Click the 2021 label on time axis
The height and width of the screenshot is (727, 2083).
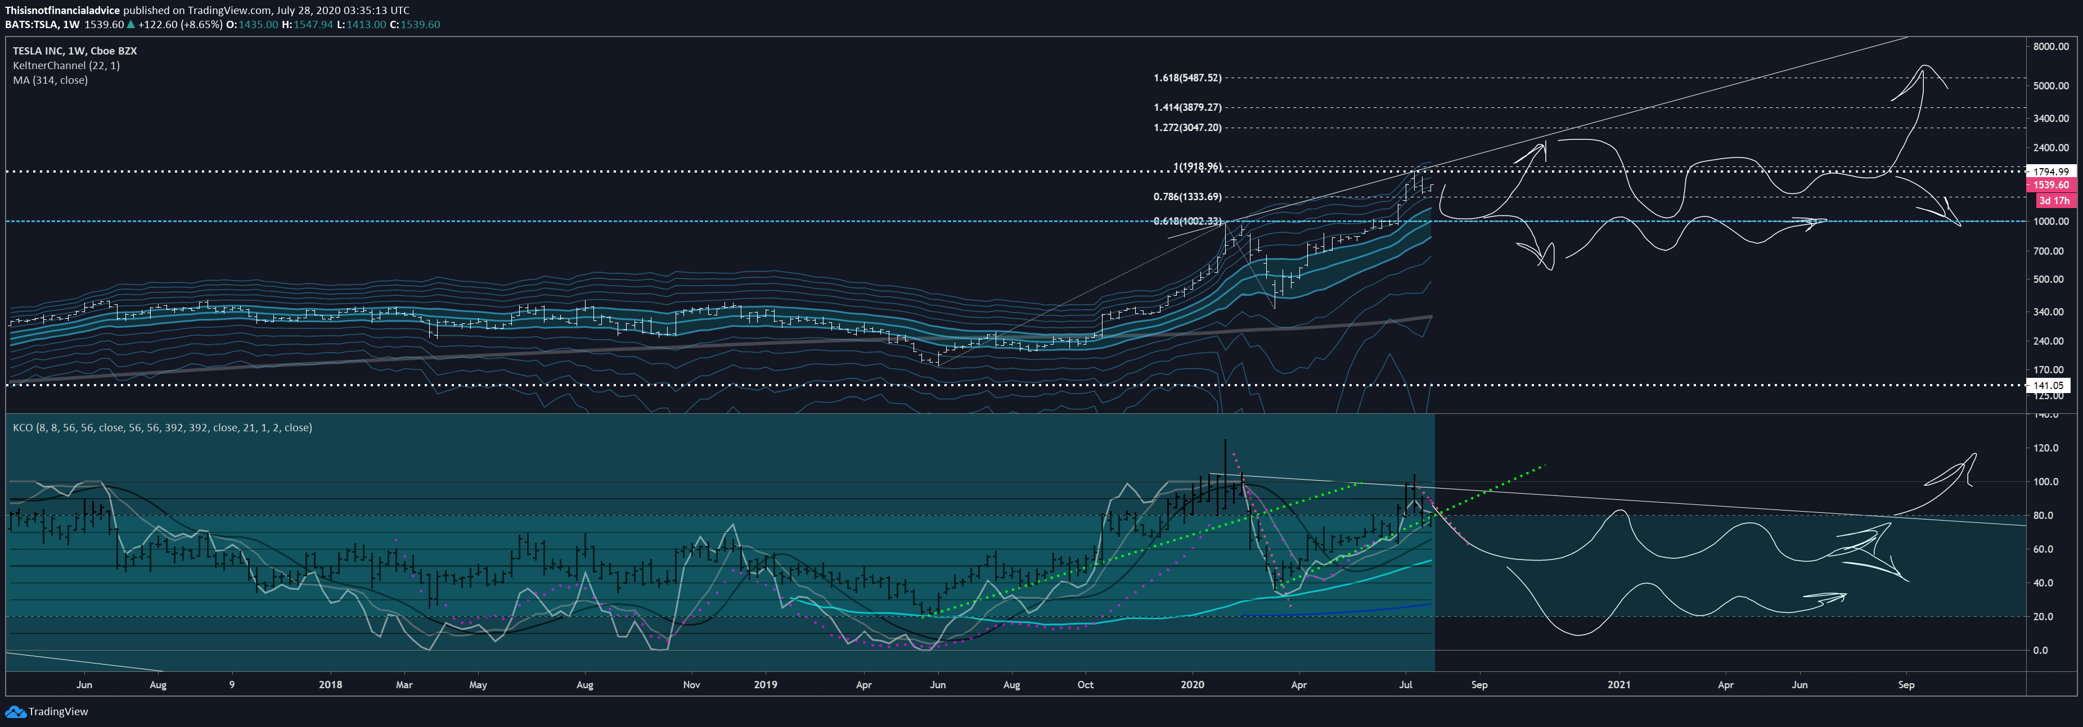(x=1619, y=685)
